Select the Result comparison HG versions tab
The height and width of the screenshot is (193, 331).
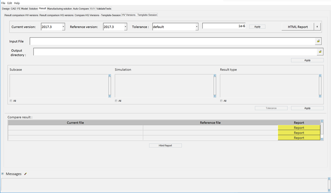point(56,15)
